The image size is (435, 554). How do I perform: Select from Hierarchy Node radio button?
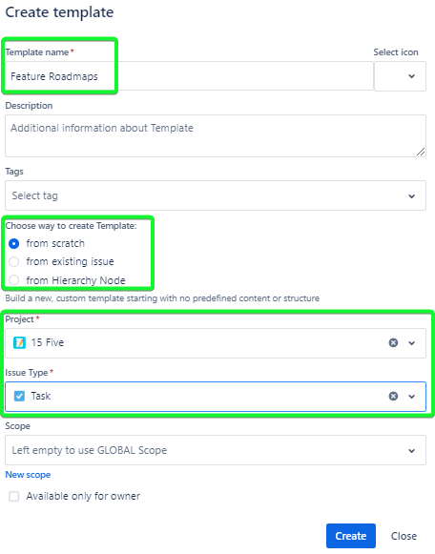click(x=13, y=280)
